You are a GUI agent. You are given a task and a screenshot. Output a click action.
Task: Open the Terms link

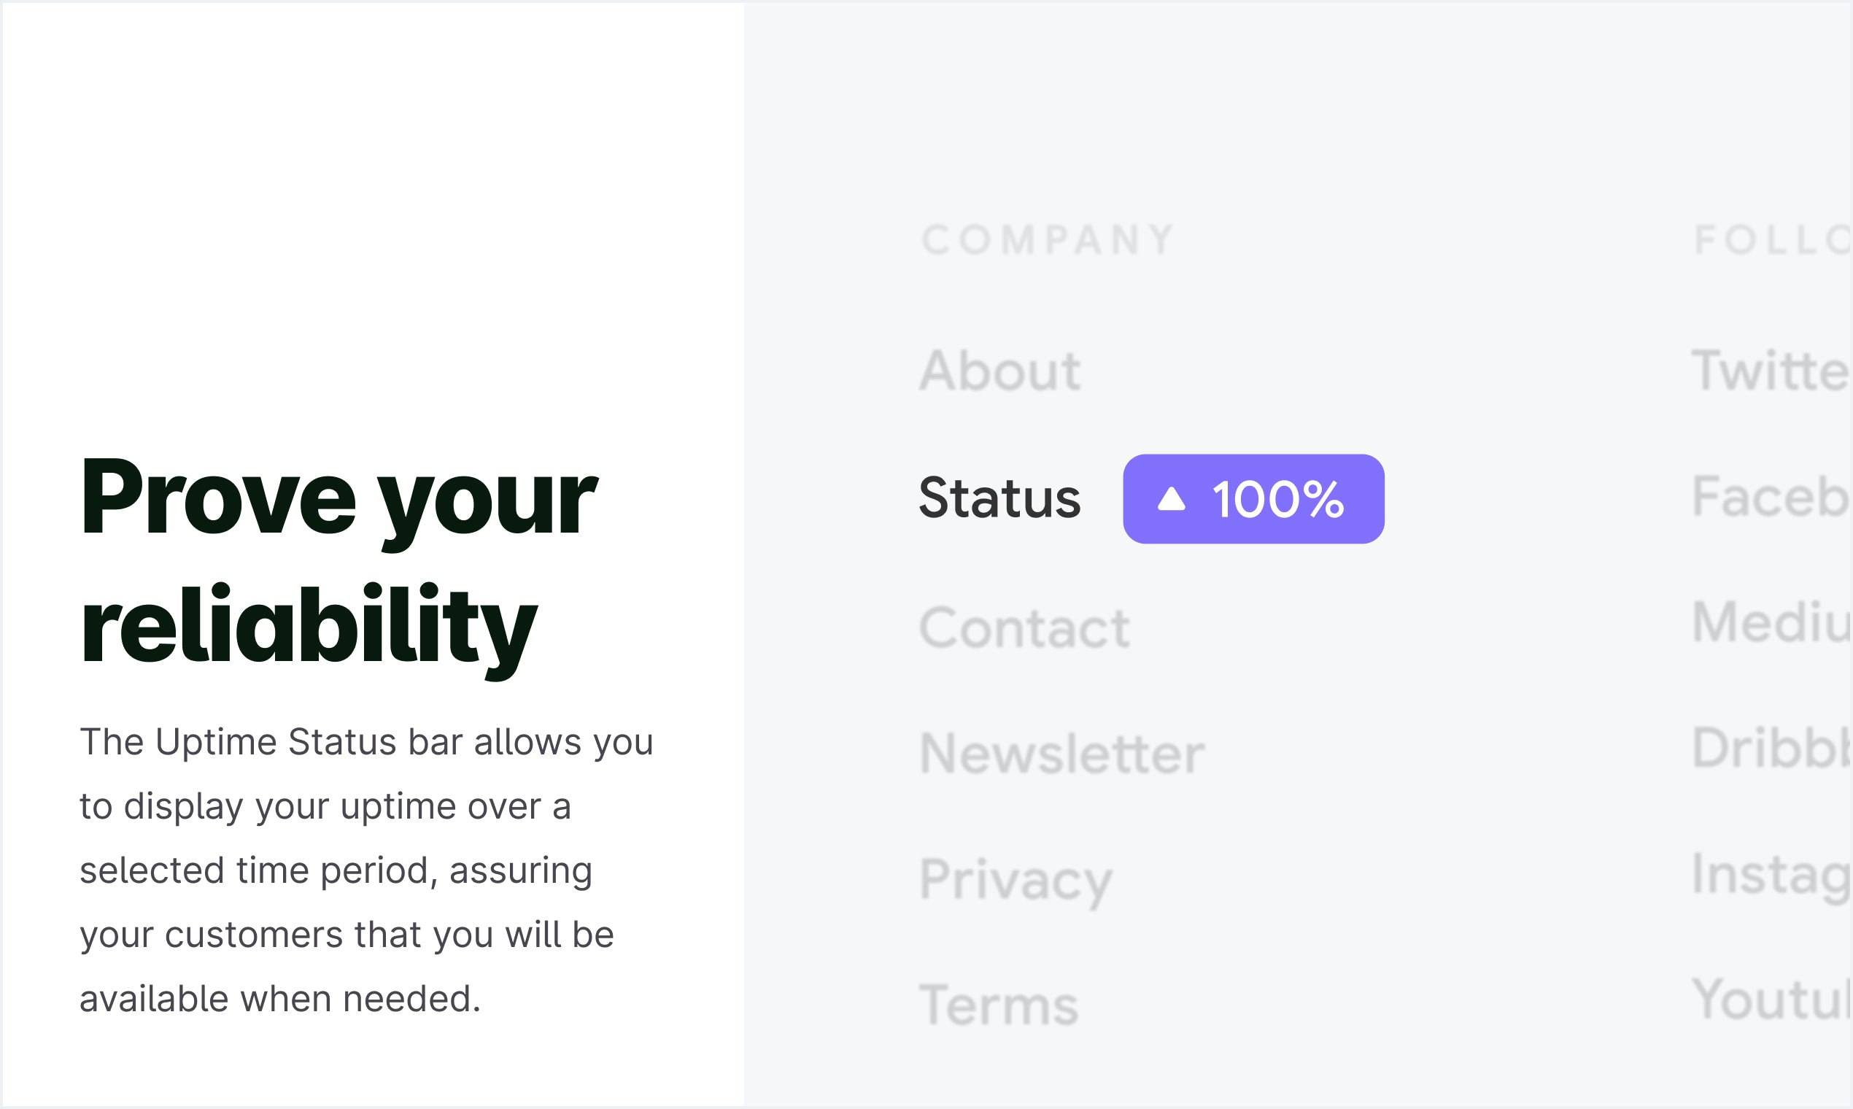(x=998, y=1005)
